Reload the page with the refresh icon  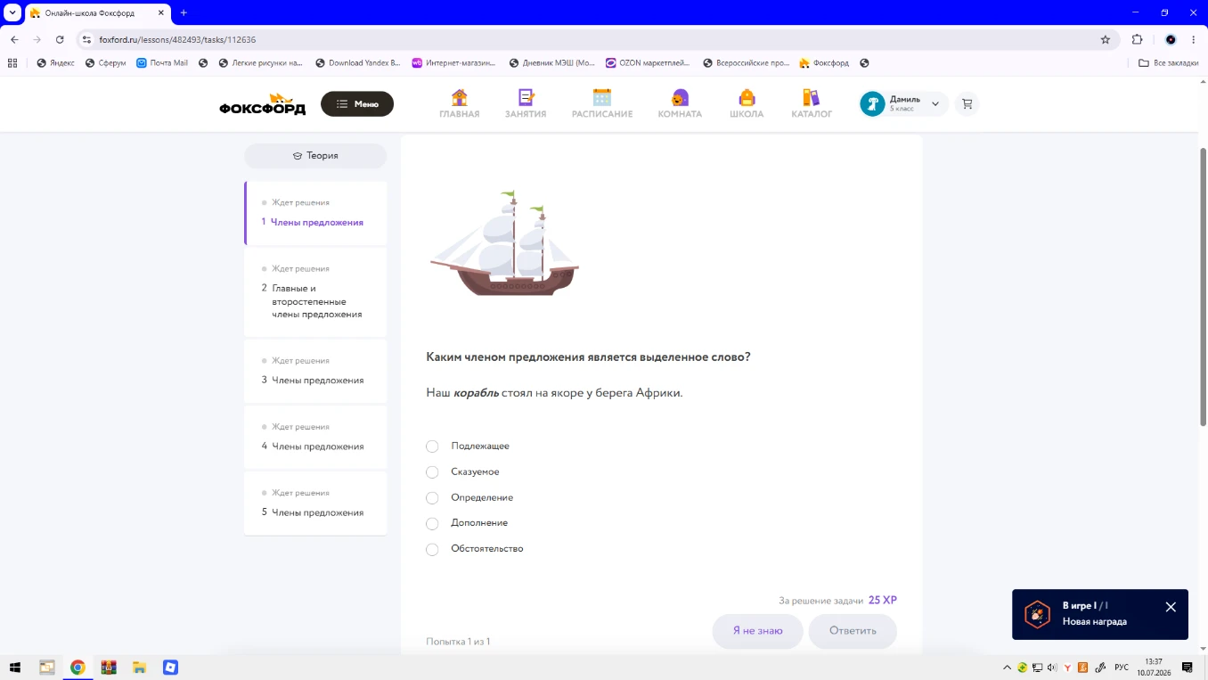pos(60,39)
